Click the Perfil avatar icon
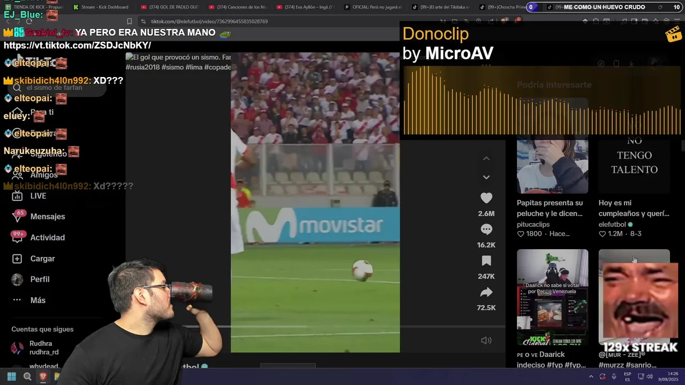Viewport: 685px width, 385px height. coord(17,279)
